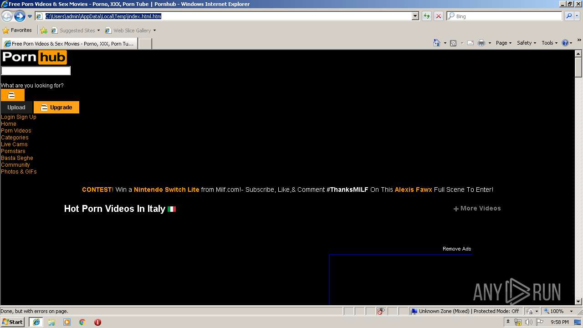Open the Windows Start menu
583x328 pixels.
tap(12, 322)
